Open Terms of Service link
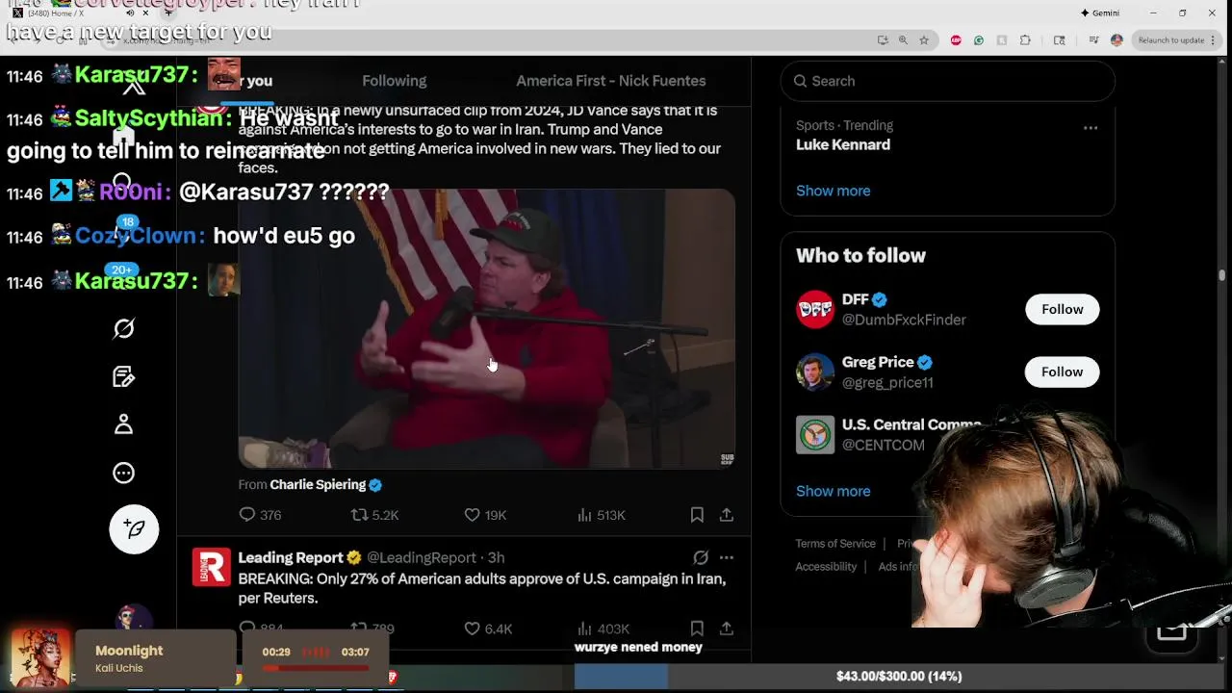 (835, 544)
